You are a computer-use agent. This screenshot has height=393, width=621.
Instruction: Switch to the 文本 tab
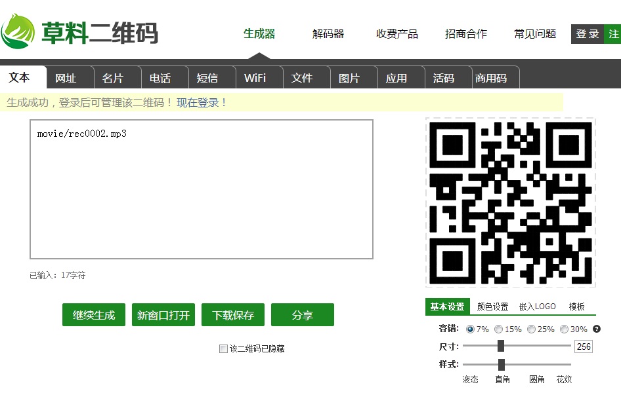click(x=23, y=77)
